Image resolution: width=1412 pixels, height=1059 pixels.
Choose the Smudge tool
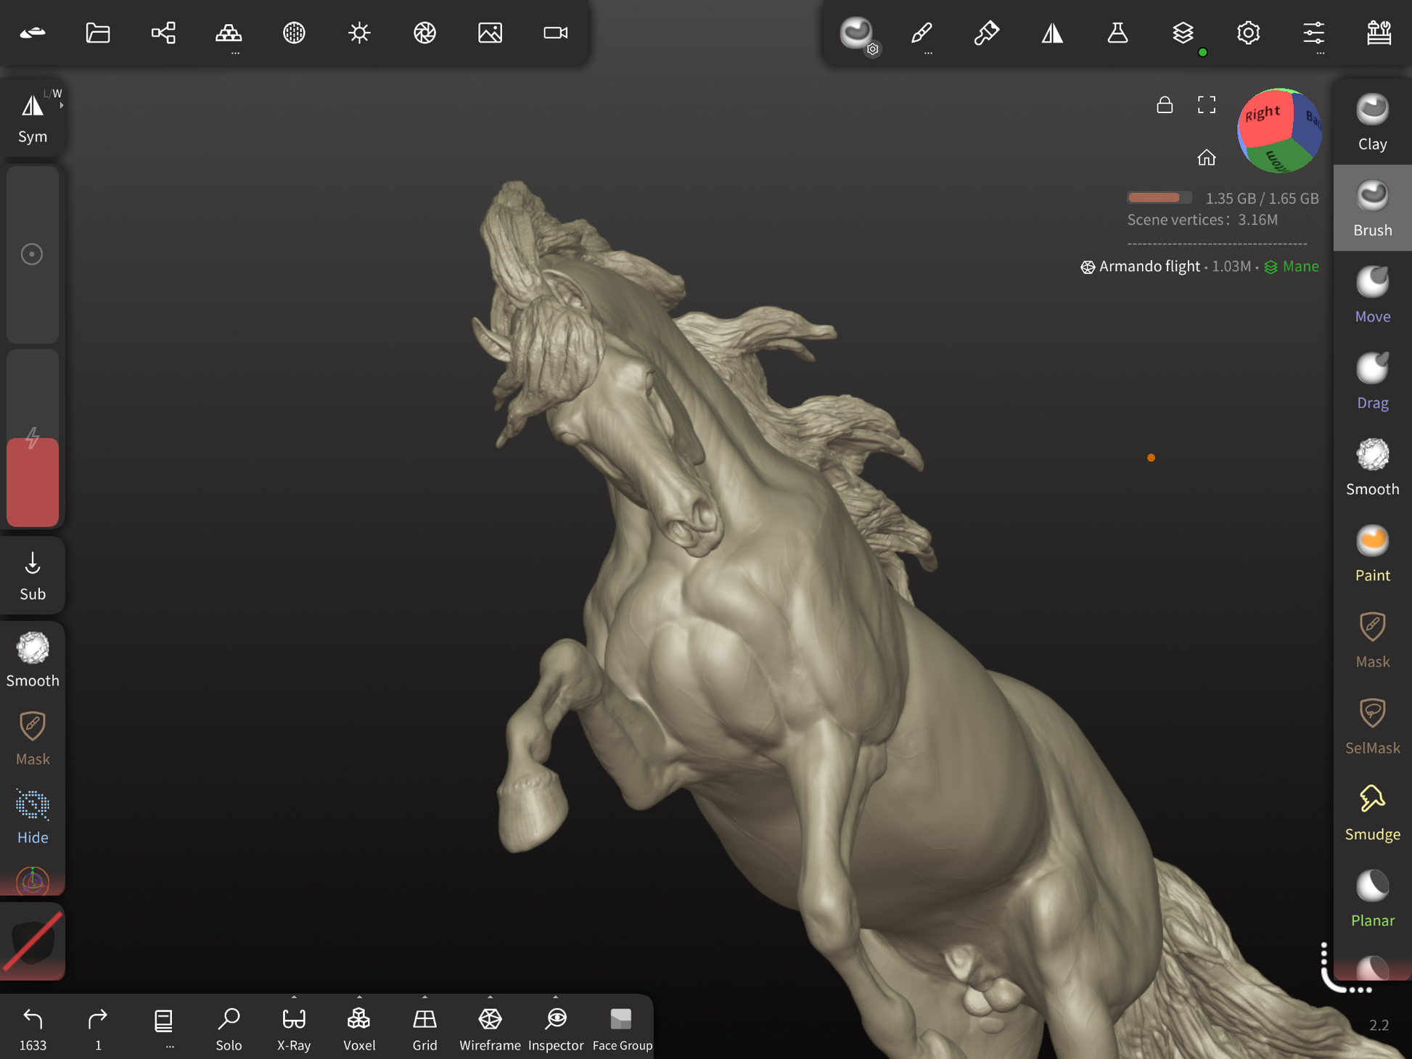[x=1371, y=812]
